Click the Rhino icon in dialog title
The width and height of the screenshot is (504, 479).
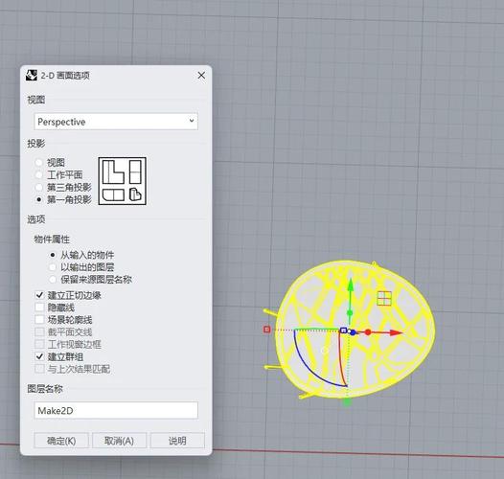[32, 76]
